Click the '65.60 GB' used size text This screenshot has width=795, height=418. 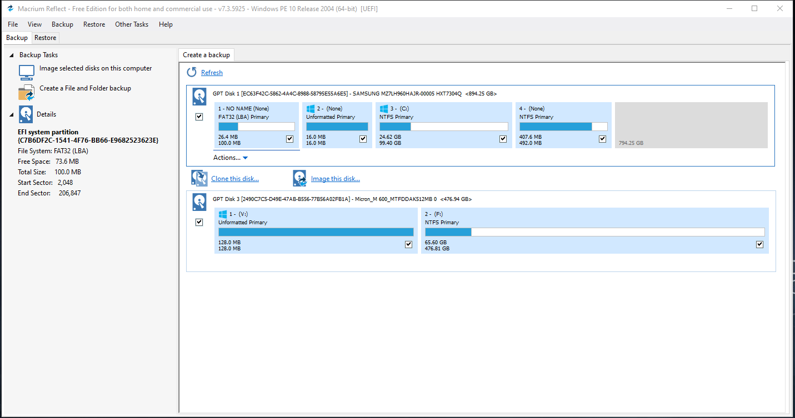436,243
